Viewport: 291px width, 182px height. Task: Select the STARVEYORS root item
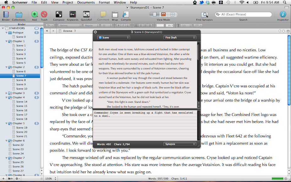click(17, 28)
